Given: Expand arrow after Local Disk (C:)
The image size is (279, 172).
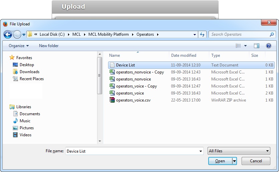Looking at the screenshot, I should 69,34.
